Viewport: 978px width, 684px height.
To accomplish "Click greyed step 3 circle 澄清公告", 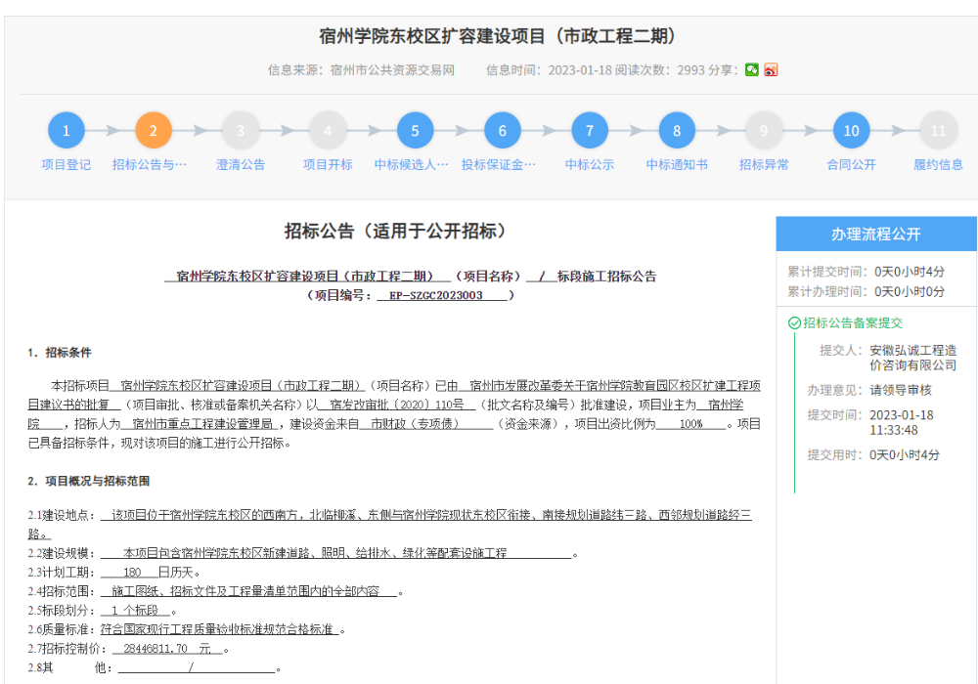I will [x=241, y=130].
